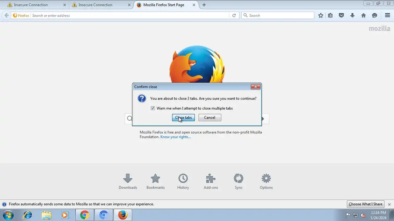Click the mozilla wordmark at top right
The width and height of the screenshot is (394, 221).
tap(380, 29)
